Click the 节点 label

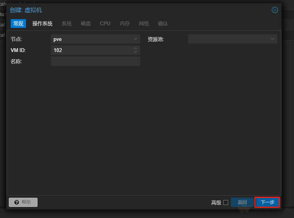pos(16,39)
